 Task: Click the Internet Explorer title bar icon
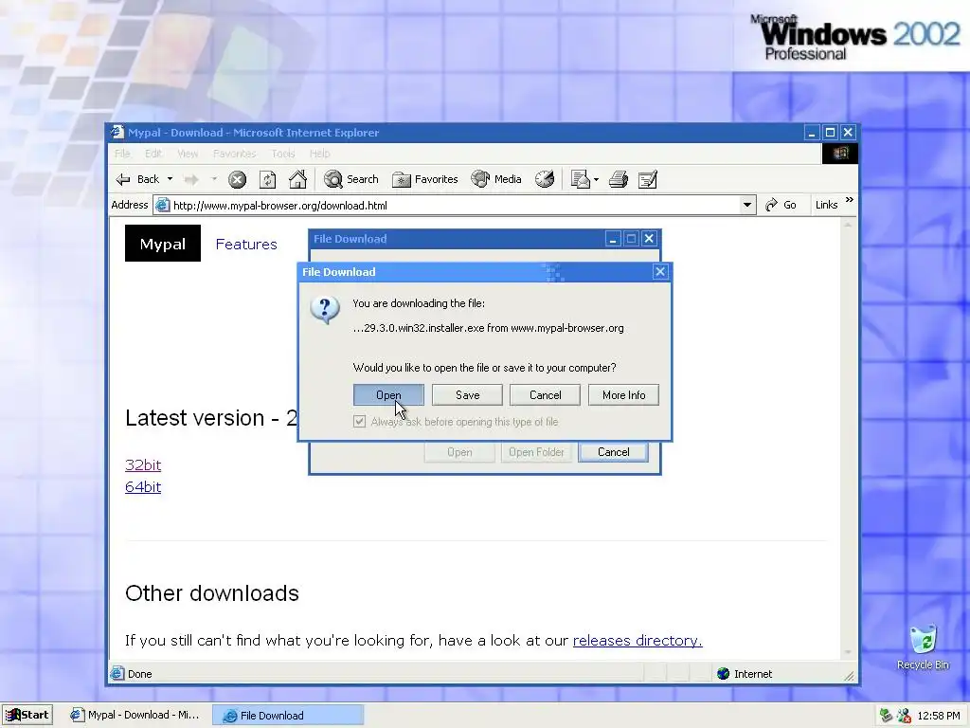tap(117, 132)
